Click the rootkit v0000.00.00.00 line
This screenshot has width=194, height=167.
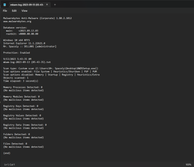(22, 34)
